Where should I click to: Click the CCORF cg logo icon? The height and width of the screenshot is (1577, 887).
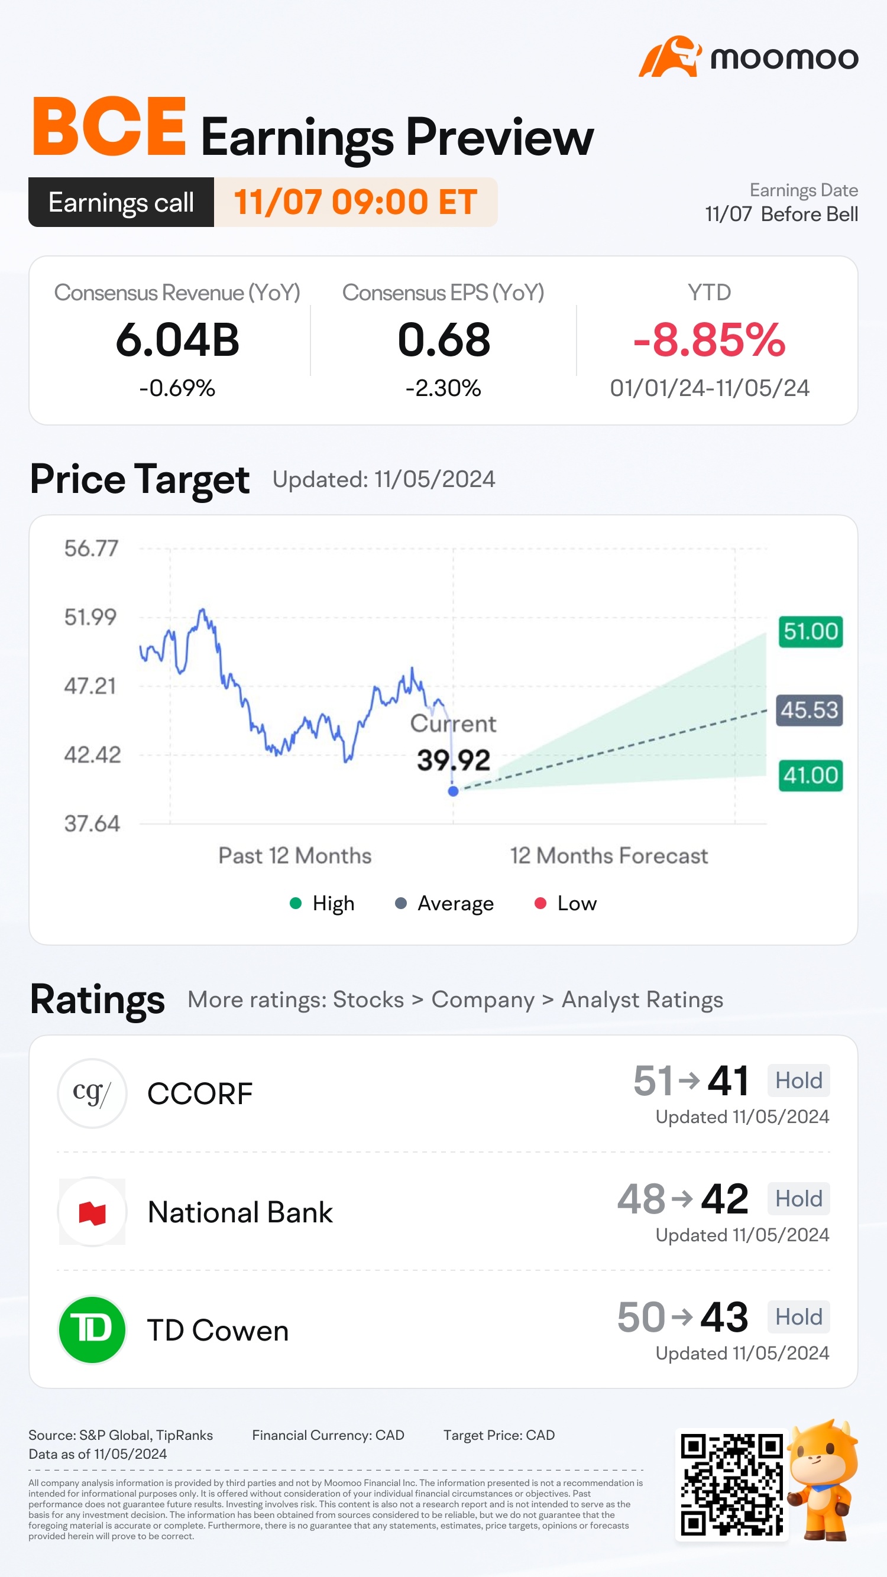point(92,1093)
